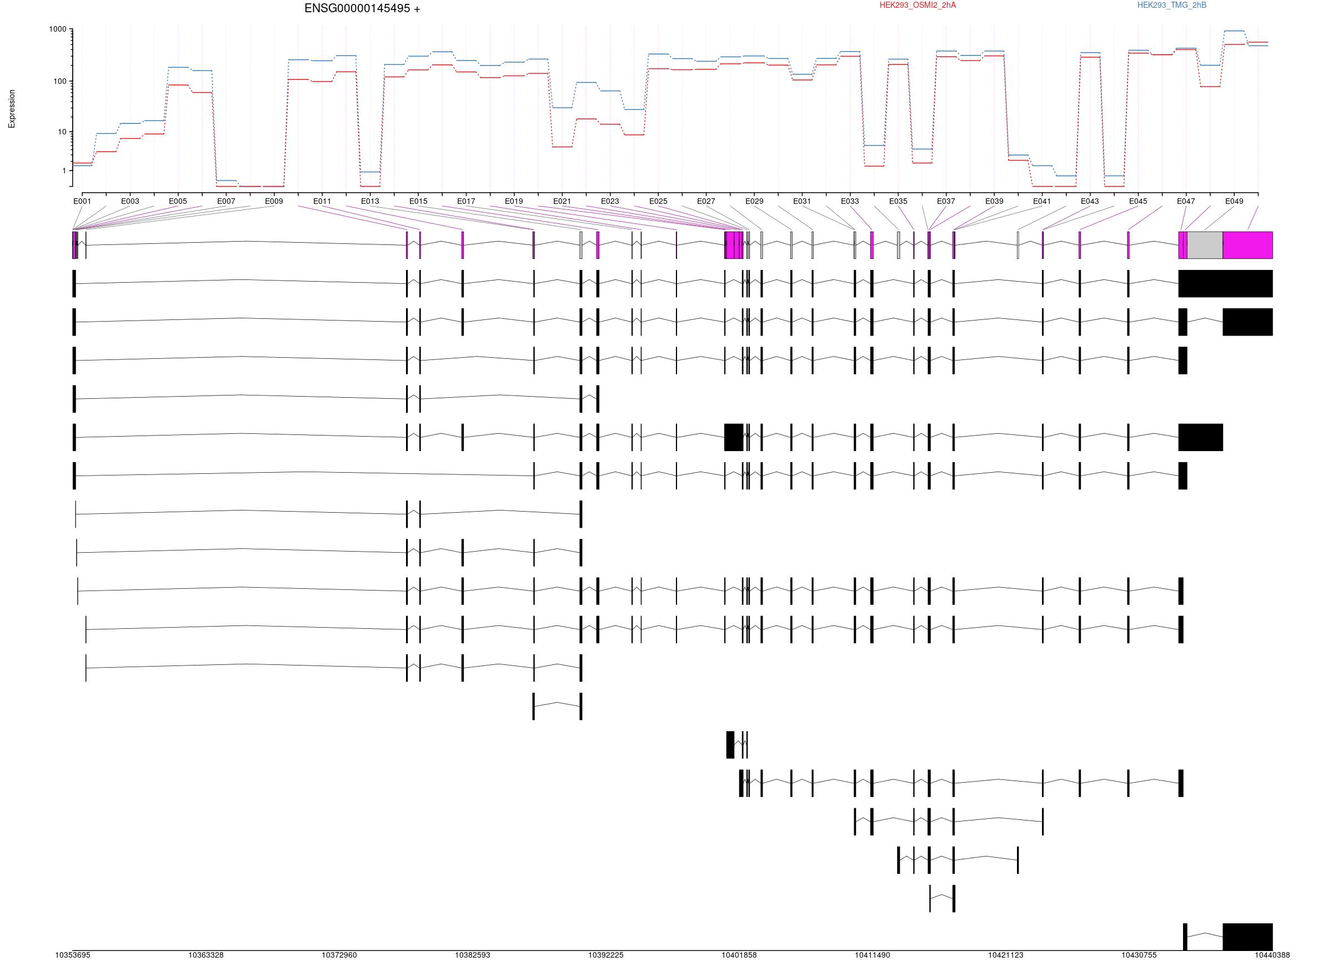Screen dimensions: 1333x966
Task: Click genomic coordinate 10440388 on the axis
Action: pyautogui.click(x=1272, y=955)
